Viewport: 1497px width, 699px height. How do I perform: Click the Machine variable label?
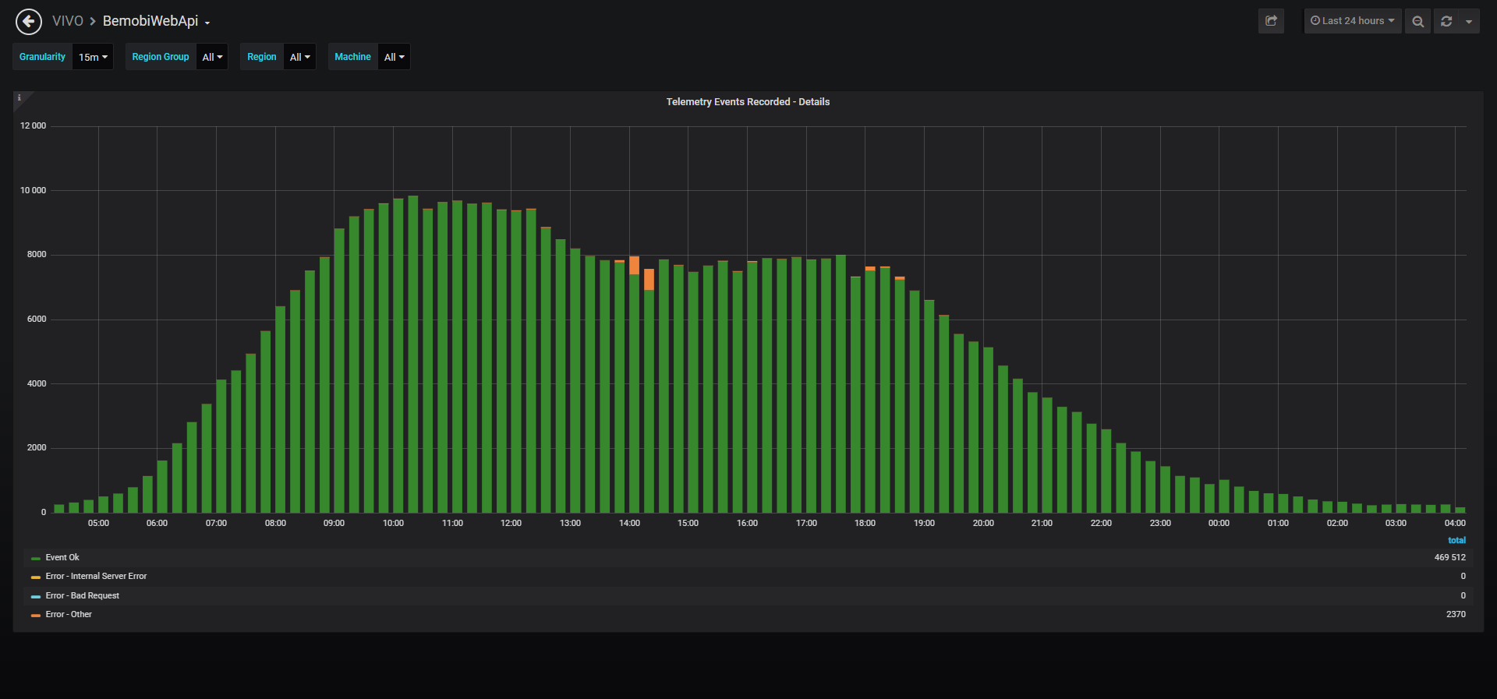[353, 57]
